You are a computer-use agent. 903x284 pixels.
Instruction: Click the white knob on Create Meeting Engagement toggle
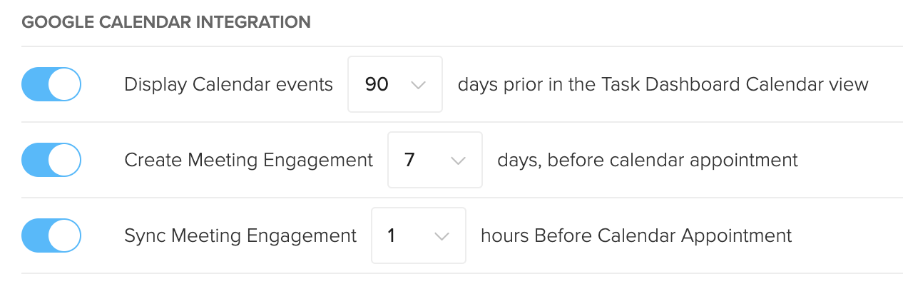64,160
